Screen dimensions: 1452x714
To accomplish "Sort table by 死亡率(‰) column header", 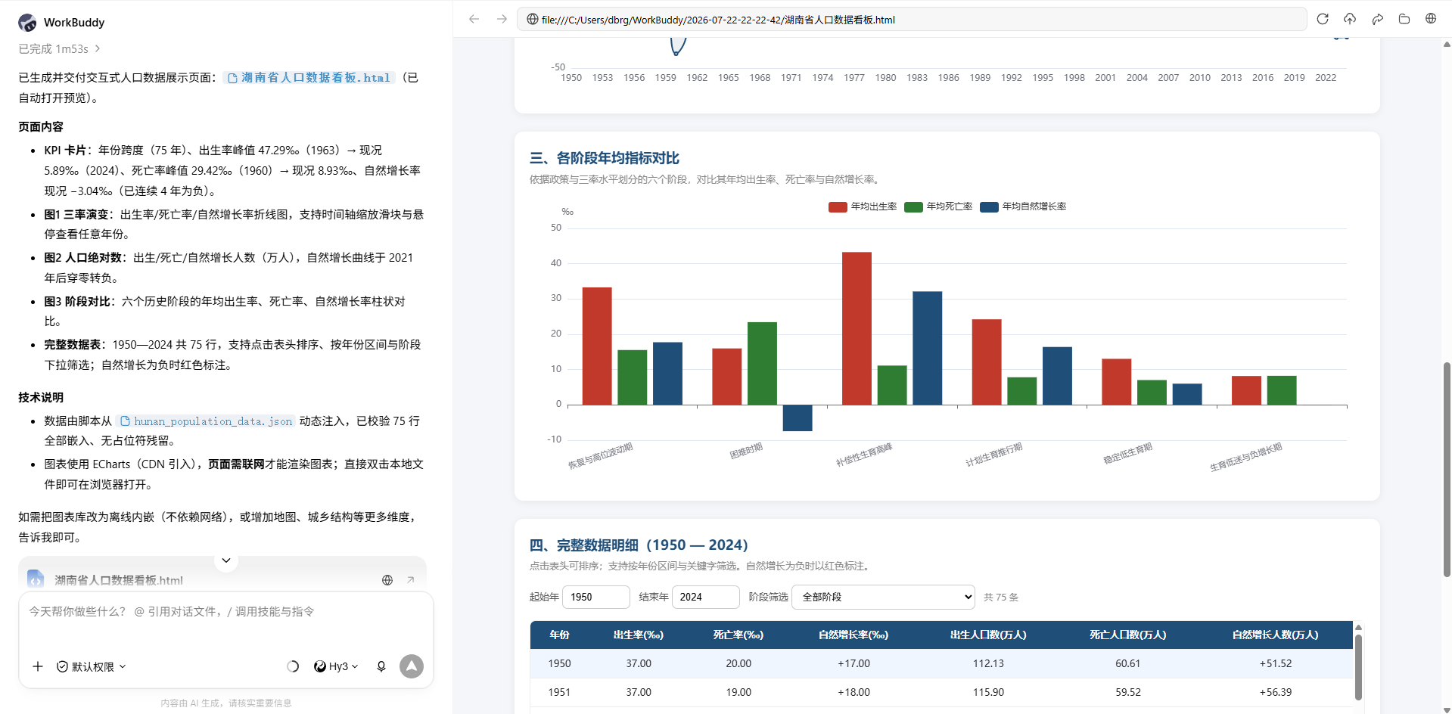I will point(738,635).
